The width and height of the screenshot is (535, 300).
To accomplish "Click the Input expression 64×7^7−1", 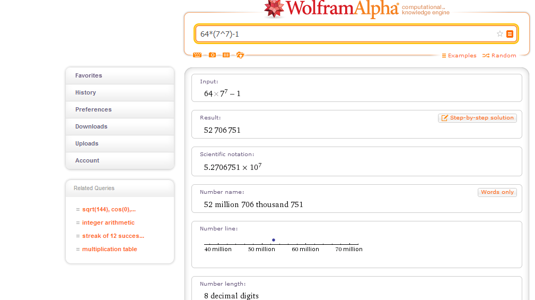I will click(x=222, y=93).
